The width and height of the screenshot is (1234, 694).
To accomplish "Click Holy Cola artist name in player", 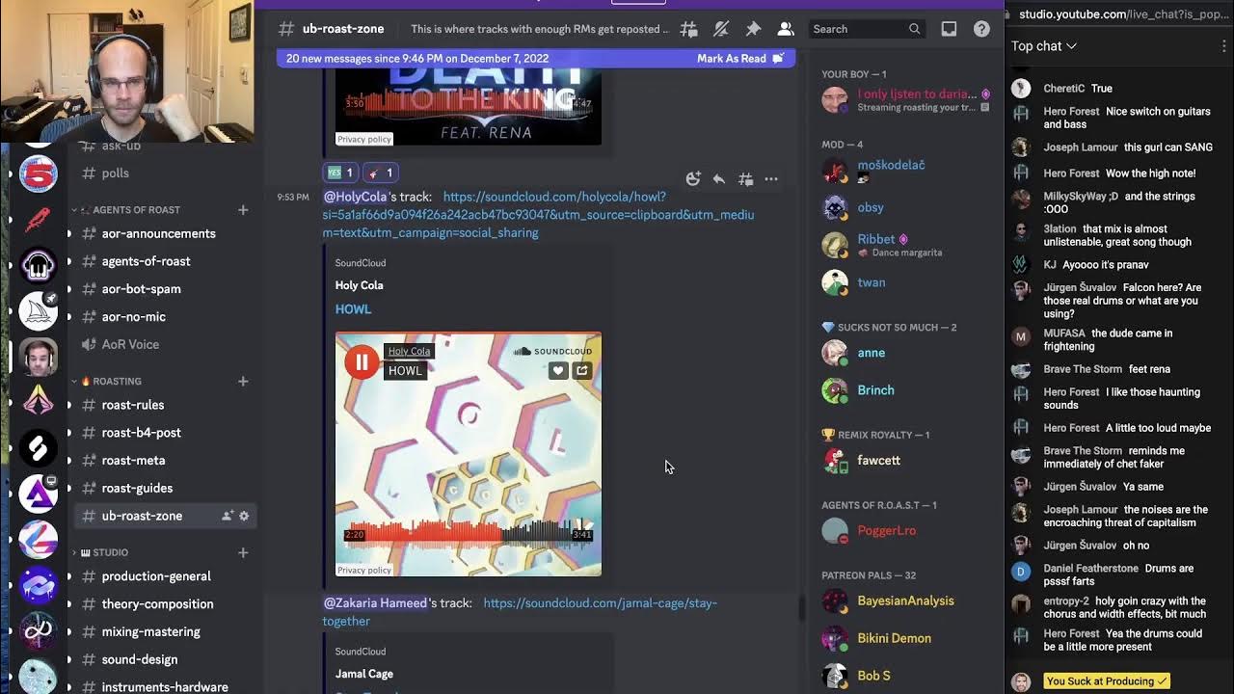I will 409,351.
